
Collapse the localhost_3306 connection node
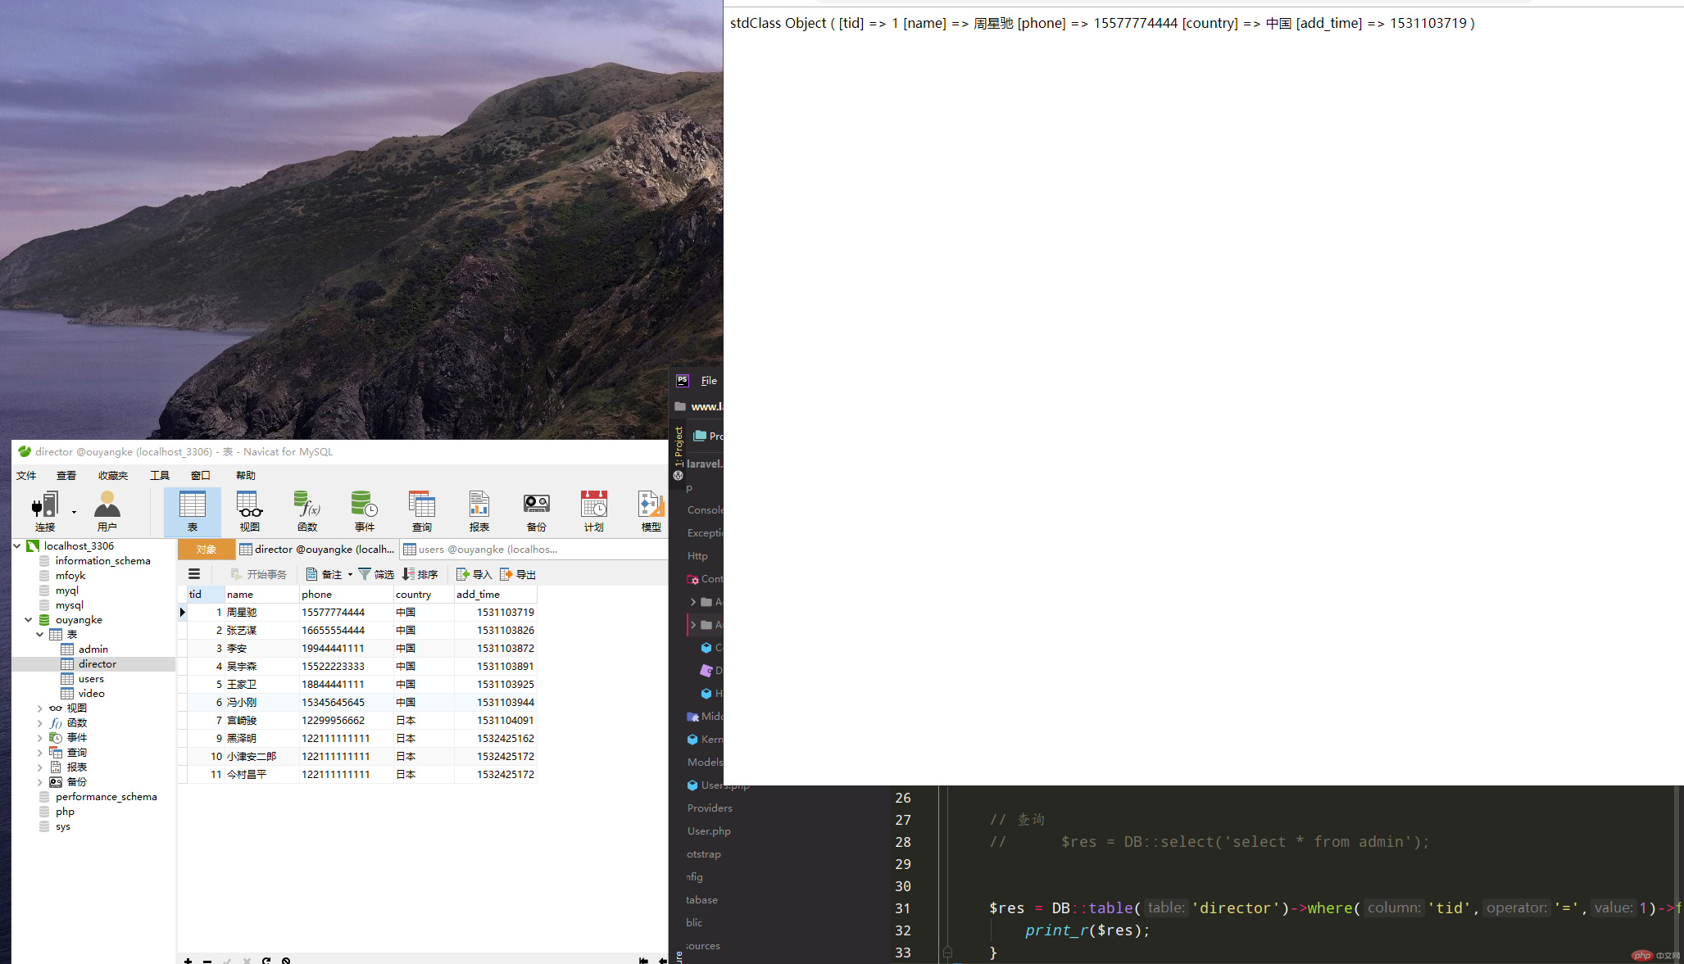pos(17,545)
